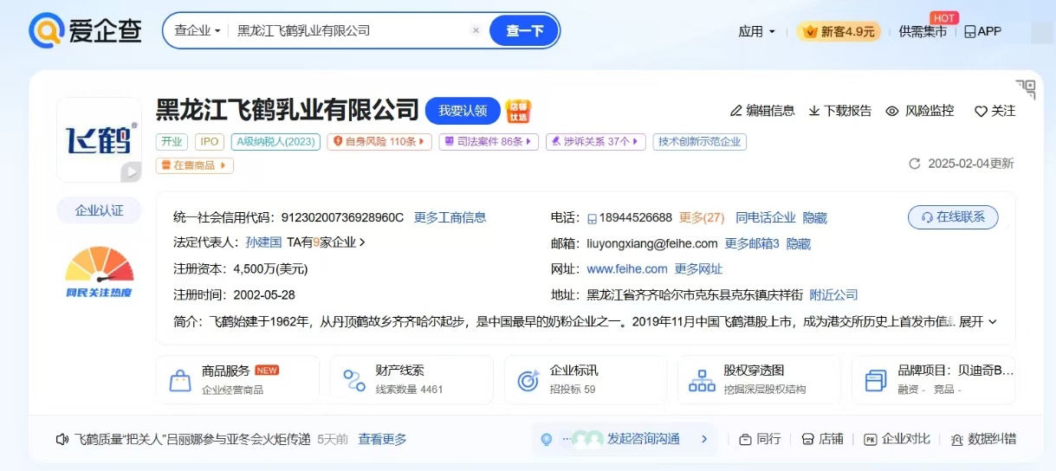The height and width of the screenshot is (471, 1056).
Task: Open the APP menu item
Action: (982, 31)
